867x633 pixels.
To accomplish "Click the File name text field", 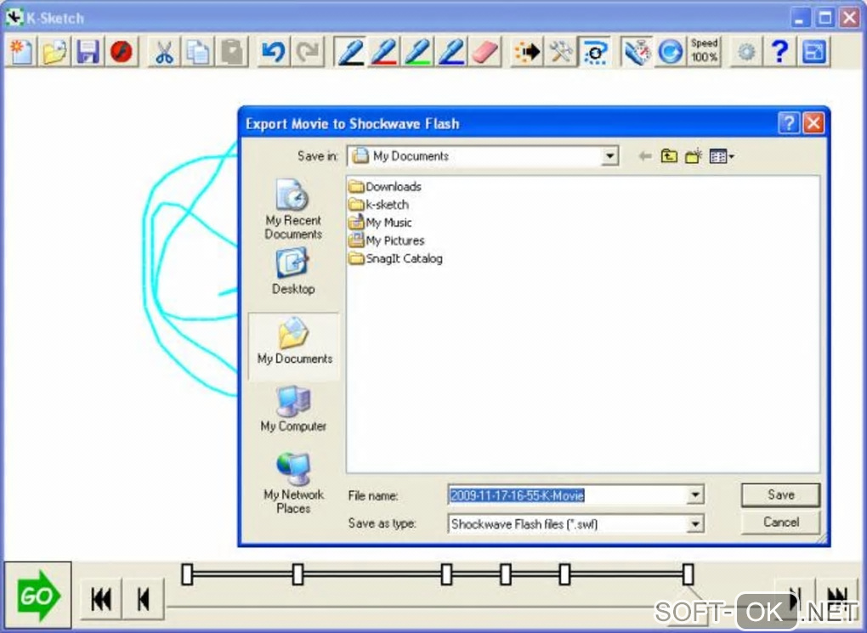I will pos(567,495).
